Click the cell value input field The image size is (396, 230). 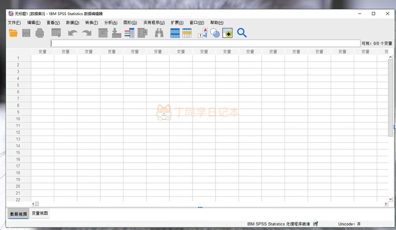point(205,44)
